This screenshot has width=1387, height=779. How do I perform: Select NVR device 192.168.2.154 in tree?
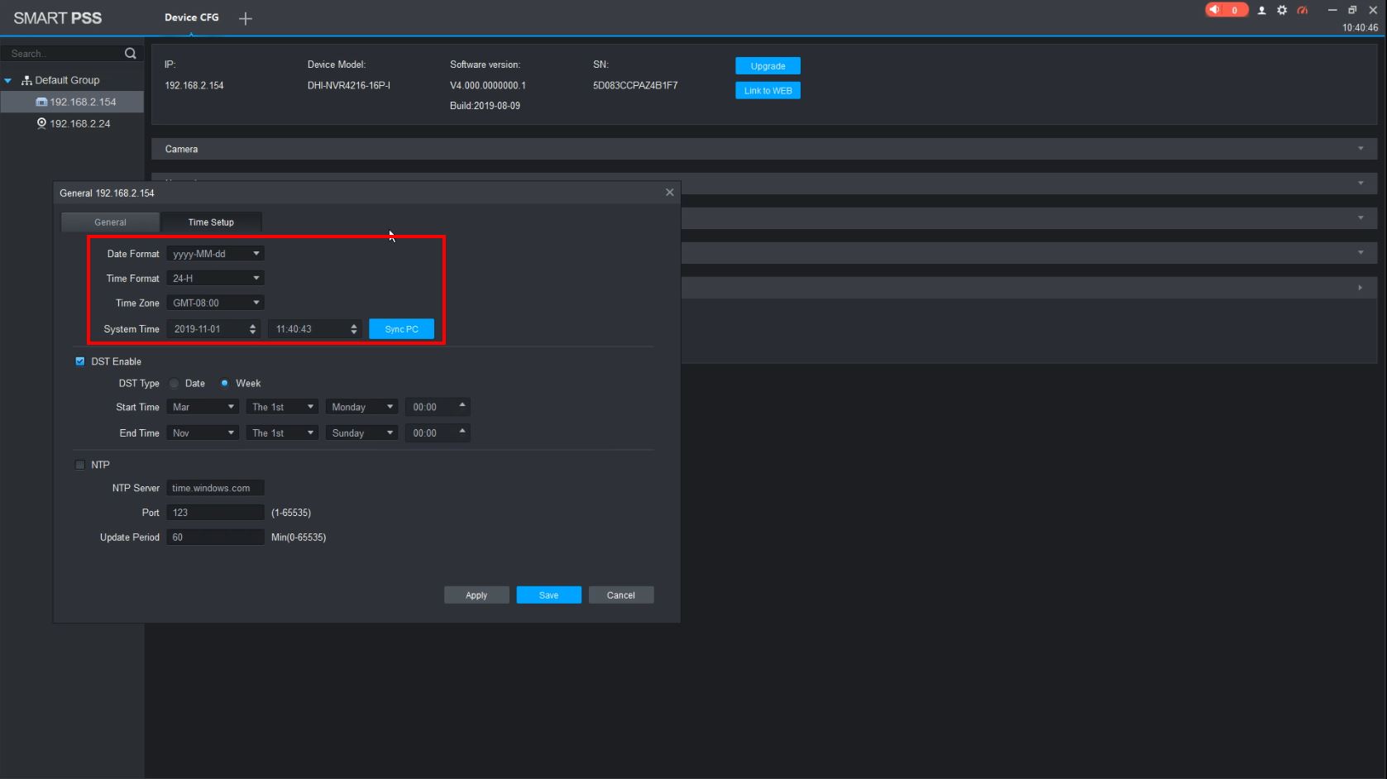pyautogui.click(x=82, y=102)
